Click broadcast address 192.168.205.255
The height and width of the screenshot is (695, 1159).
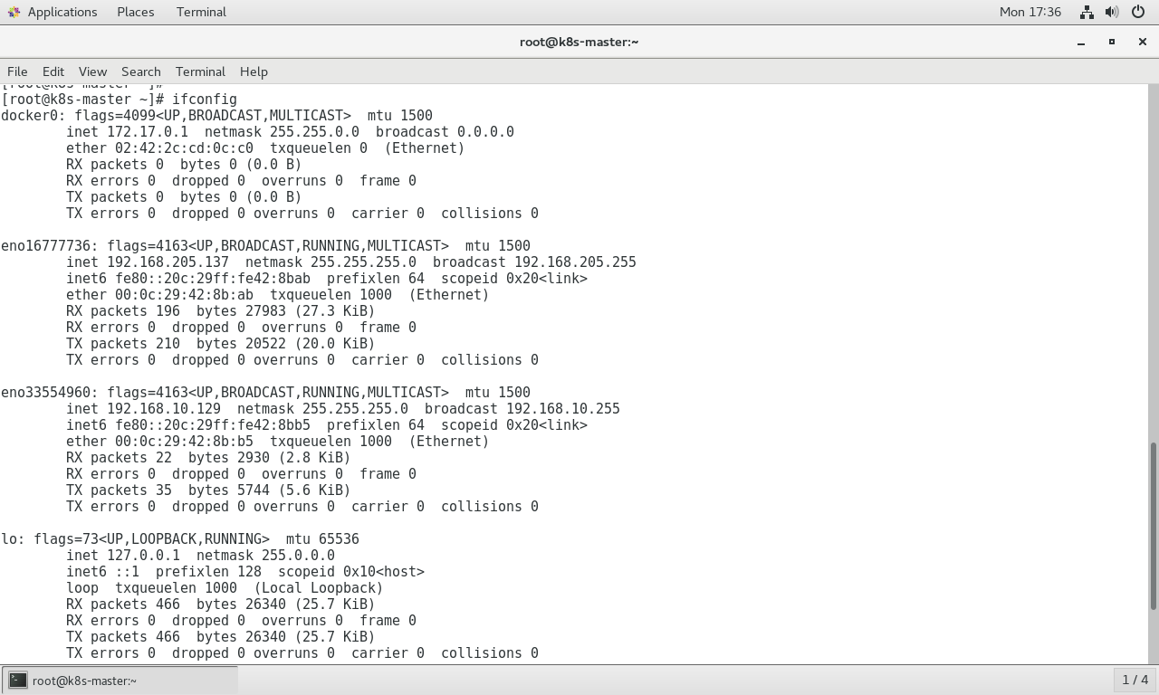[575, 262]
